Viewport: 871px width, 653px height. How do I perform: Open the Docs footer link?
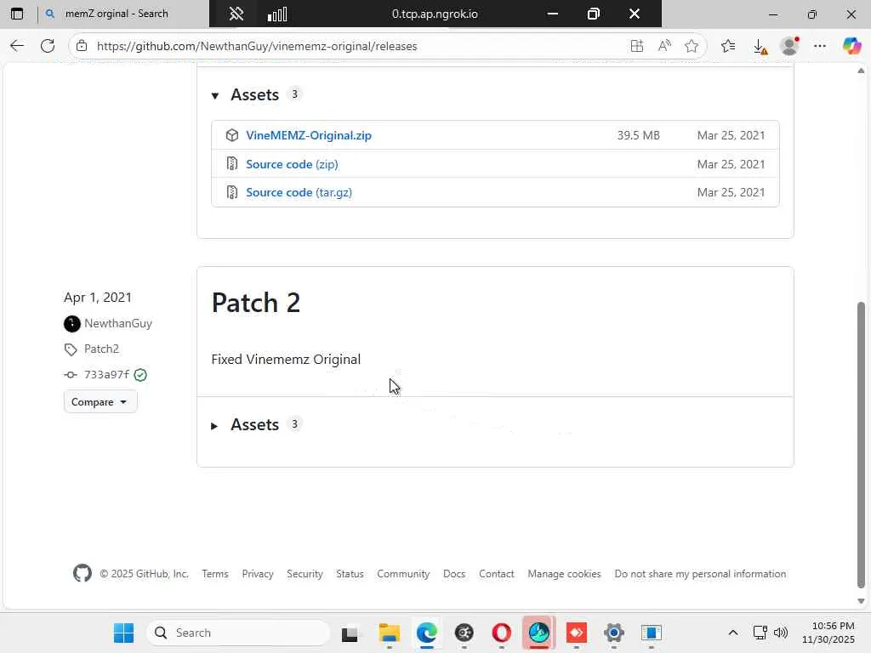coord(454,574)
